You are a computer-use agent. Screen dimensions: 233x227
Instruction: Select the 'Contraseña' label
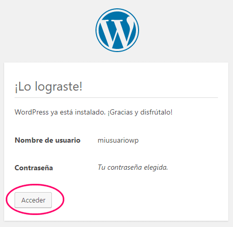(34, 168)
